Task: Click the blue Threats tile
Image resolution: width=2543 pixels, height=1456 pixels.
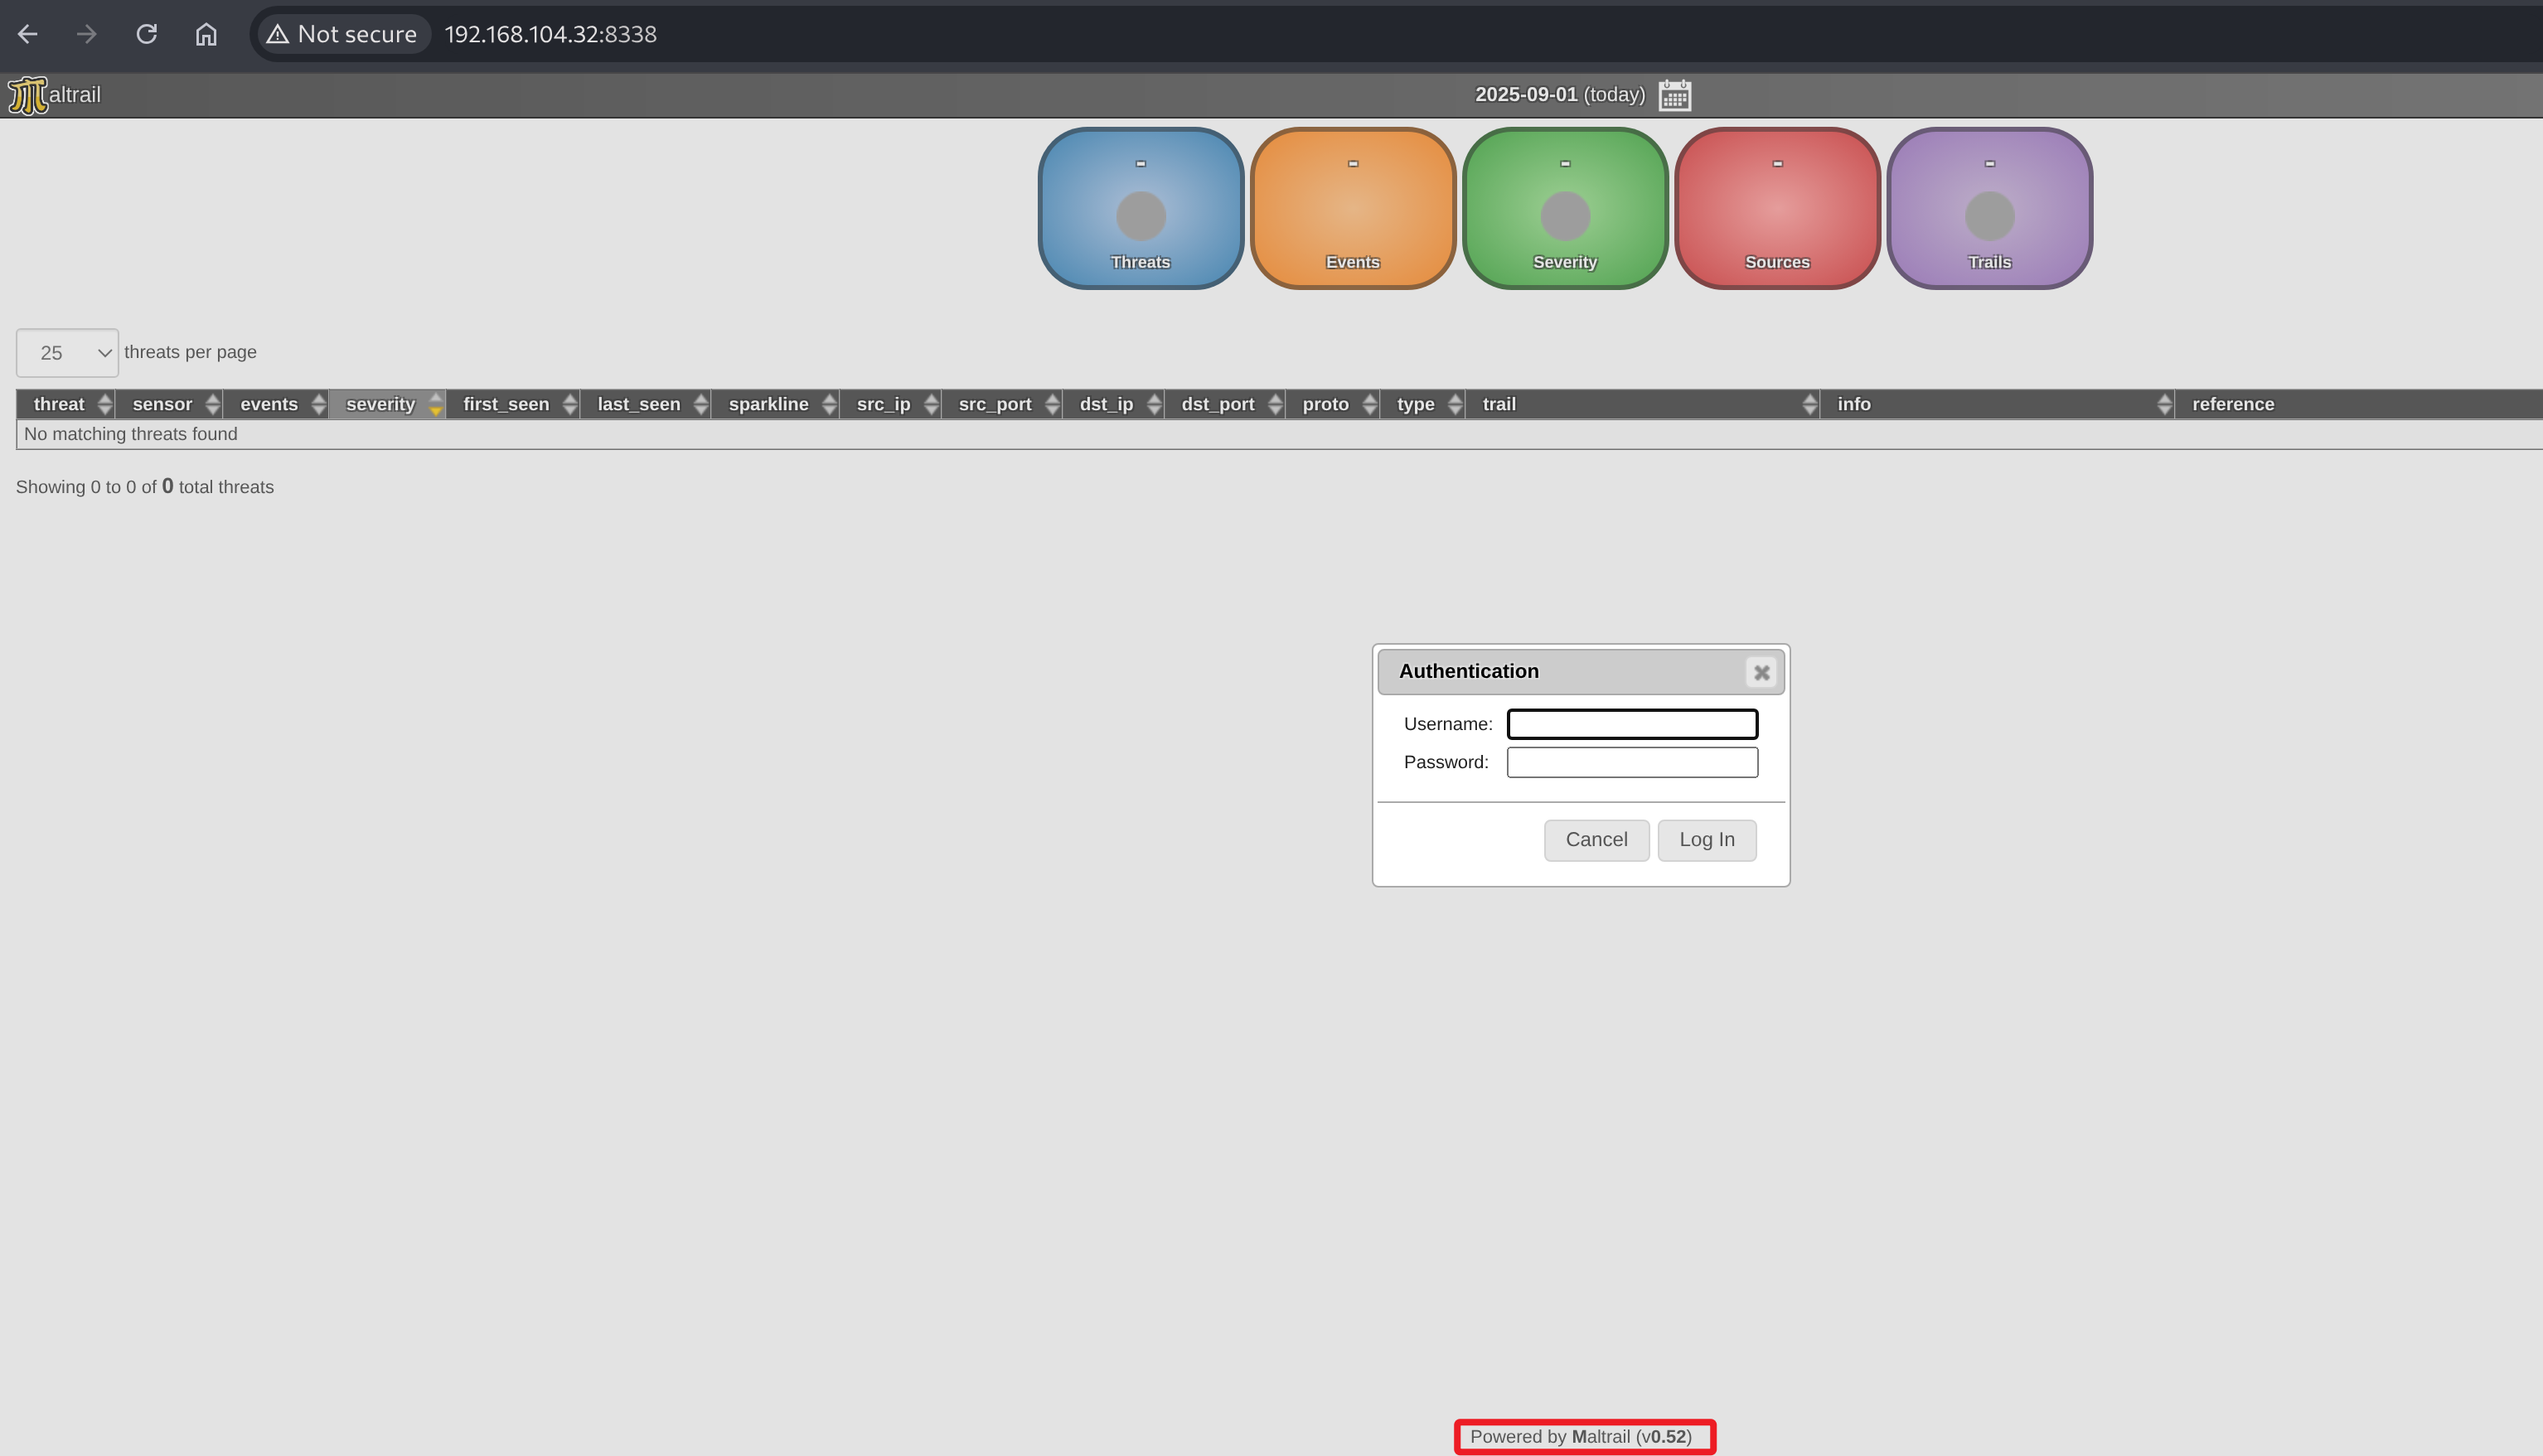Action: pos(1140,208)
